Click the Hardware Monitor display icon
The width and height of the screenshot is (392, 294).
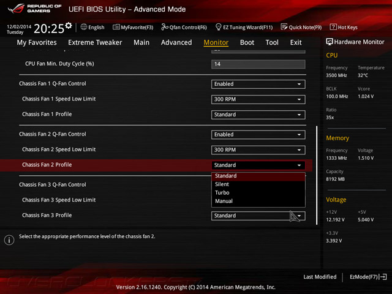click(330, 42)
